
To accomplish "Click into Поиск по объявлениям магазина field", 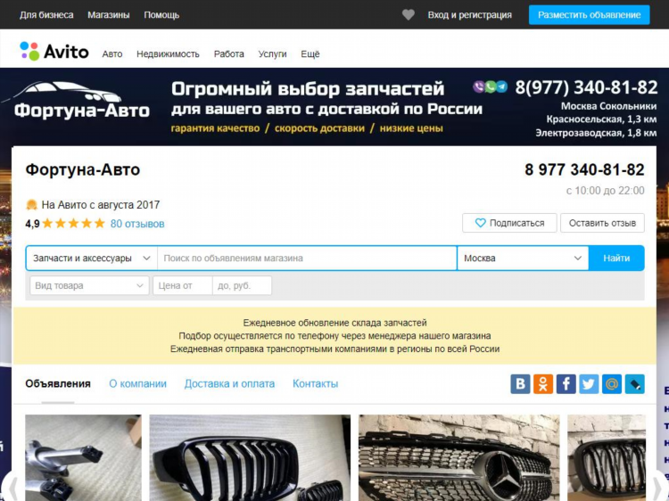I will tap(307, 258).
